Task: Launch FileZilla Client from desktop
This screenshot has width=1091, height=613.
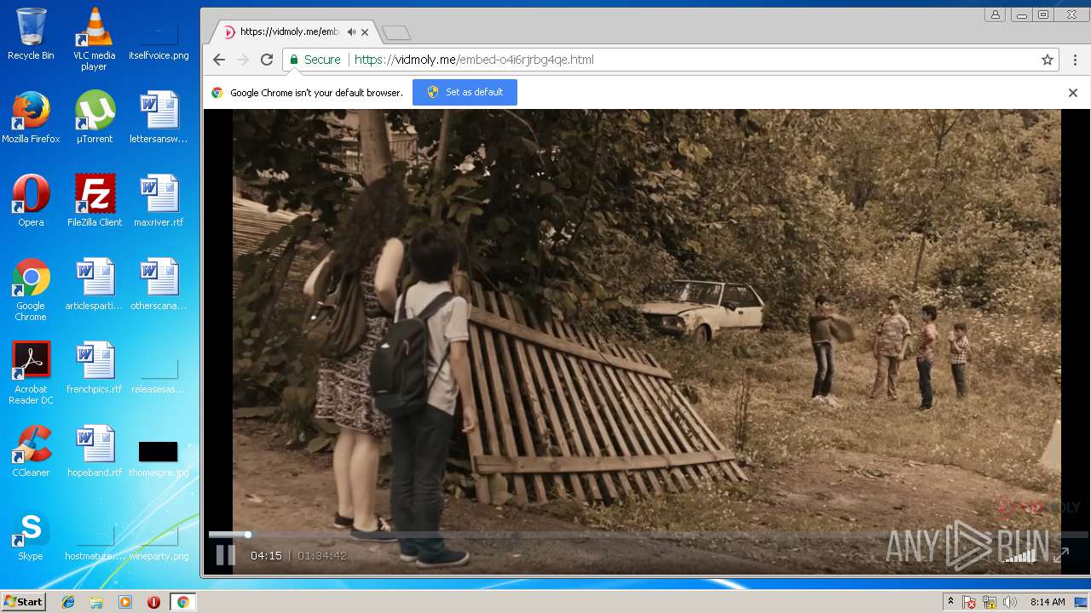Action: coord(95,201)
